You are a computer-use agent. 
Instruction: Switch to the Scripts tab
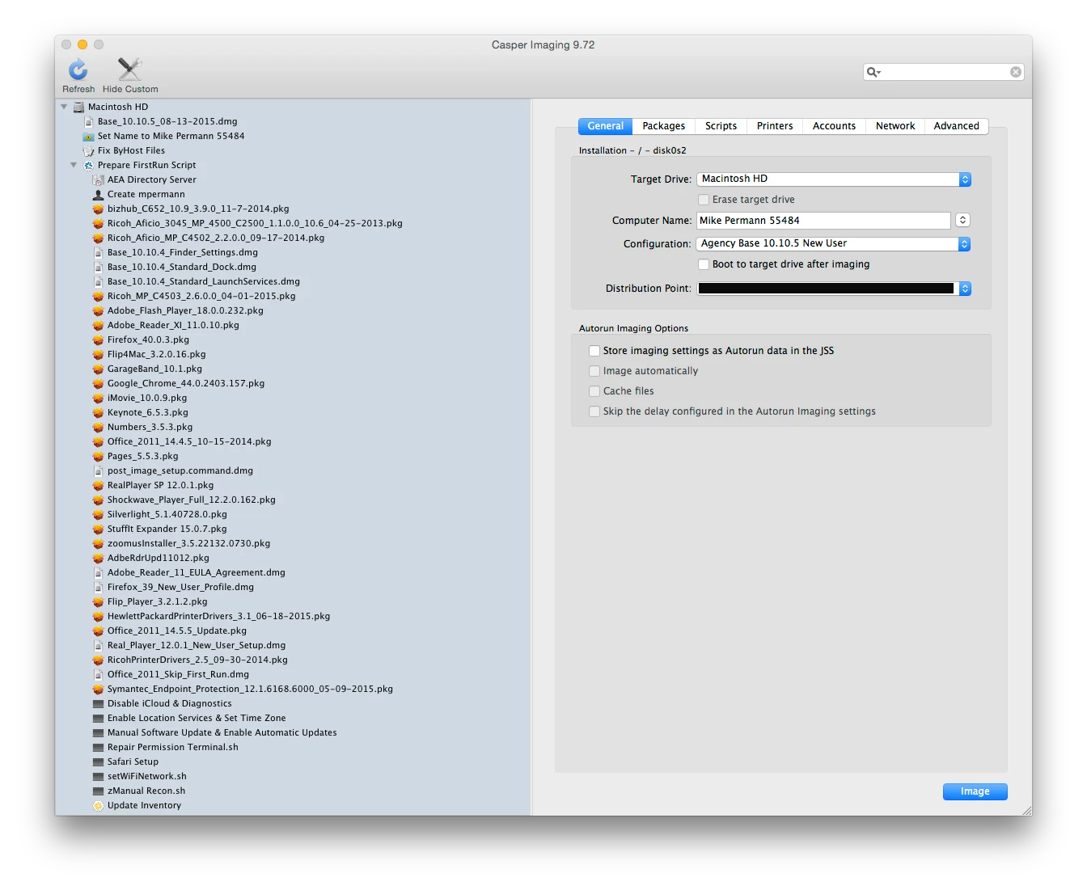[721, 126]
